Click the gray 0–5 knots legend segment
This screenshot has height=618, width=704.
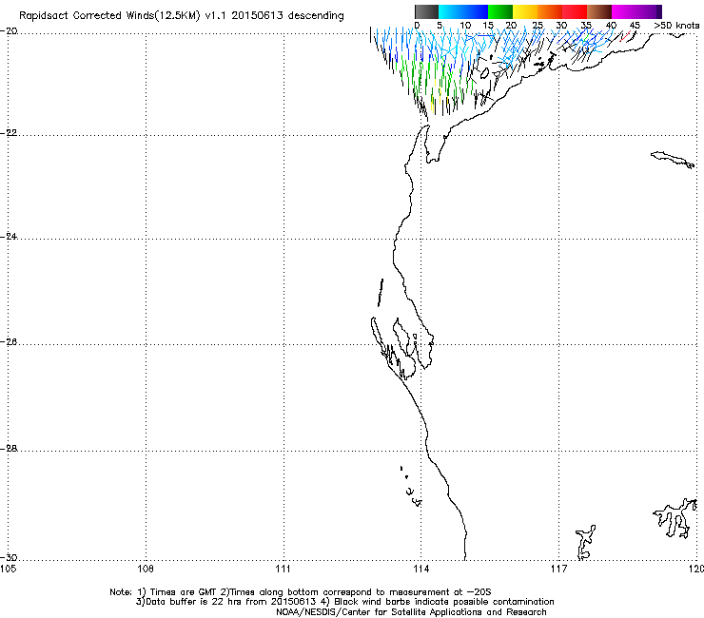coord(426,11)
